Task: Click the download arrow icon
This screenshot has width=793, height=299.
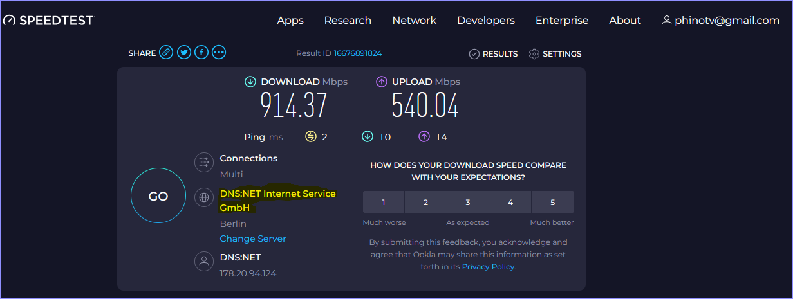Action: tap(250, 82)
